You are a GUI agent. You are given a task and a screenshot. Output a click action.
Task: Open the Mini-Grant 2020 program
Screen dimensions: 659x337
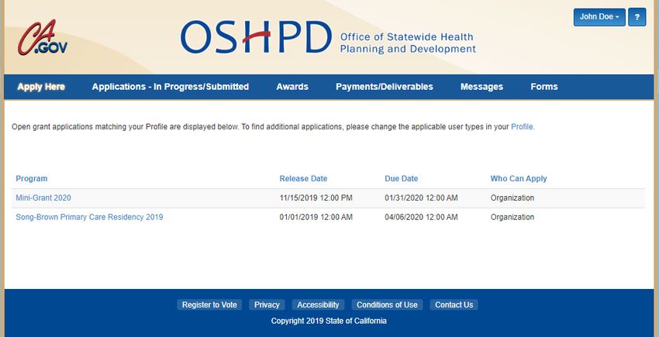pyautogui.click(x=43, y=198)
